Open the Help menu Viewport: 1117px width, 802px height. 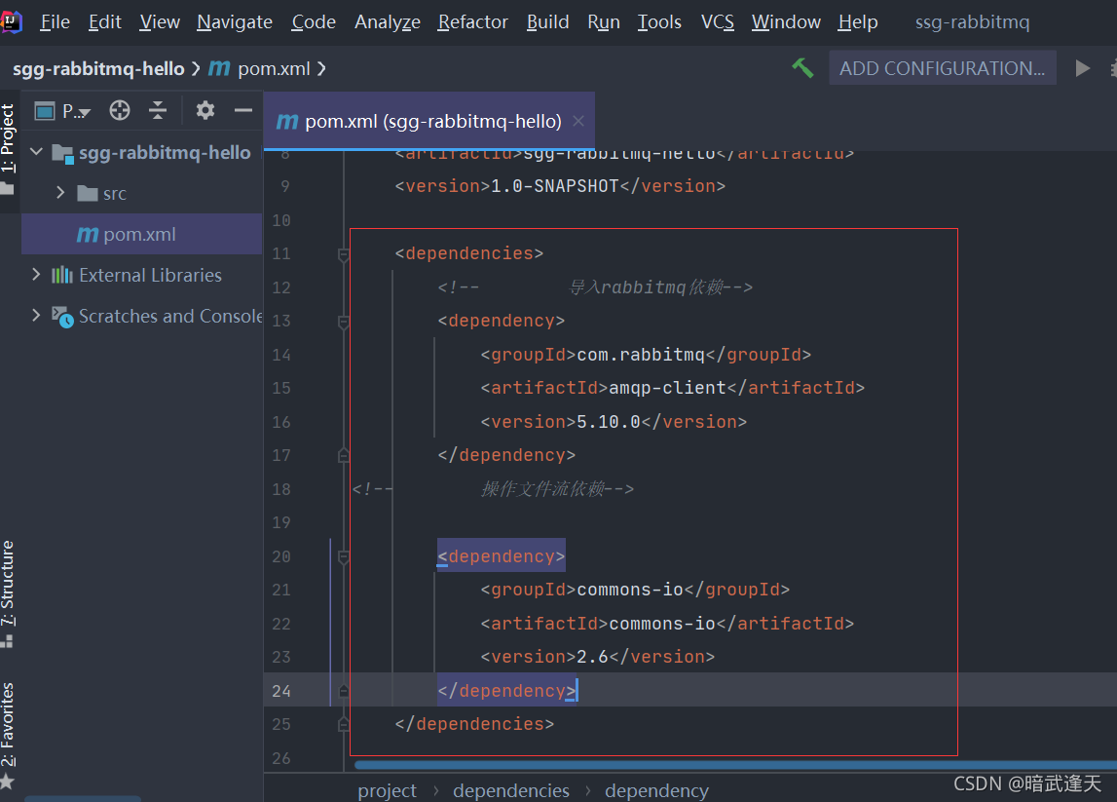858,22
